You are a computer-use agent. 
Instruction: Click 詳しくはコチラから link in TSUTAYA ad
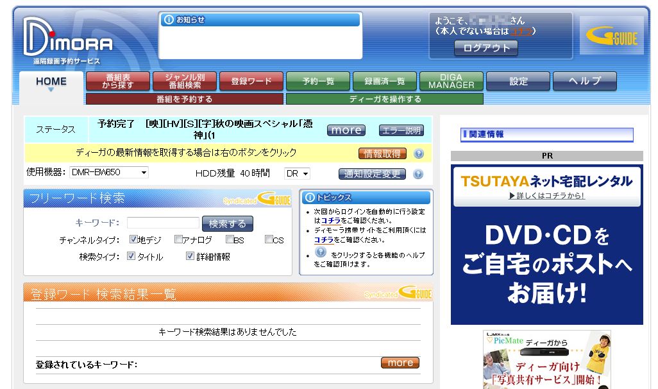547,196
